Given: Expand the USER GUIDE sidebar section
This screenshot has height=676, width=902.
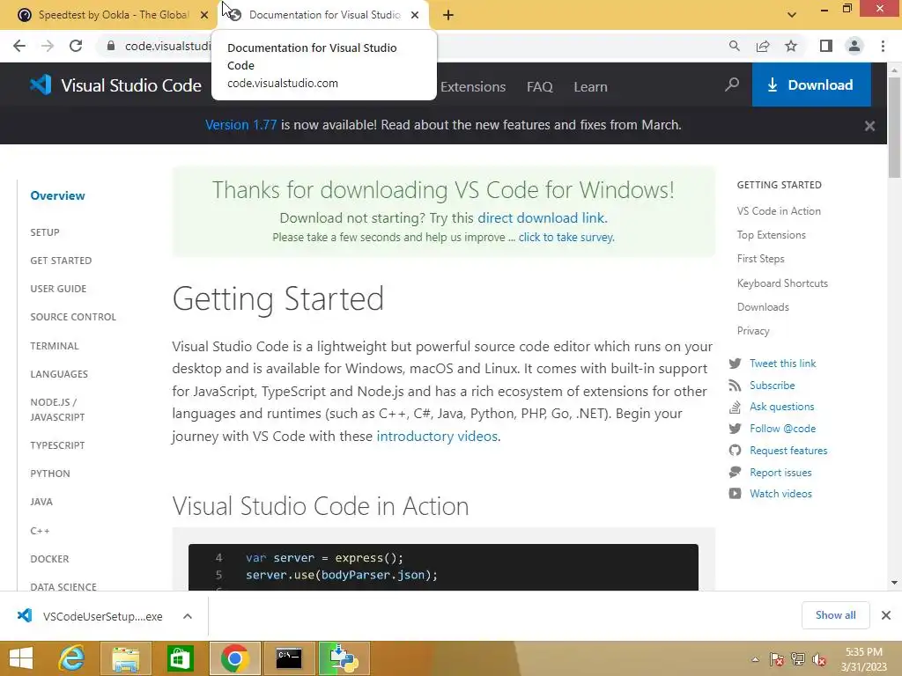Looking at the screenshot, I should (58, 289).
